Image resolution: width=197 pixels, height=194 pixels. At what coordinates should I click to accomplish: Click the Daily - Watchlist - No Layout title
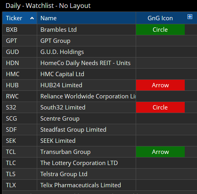click(x=48, y=6)
